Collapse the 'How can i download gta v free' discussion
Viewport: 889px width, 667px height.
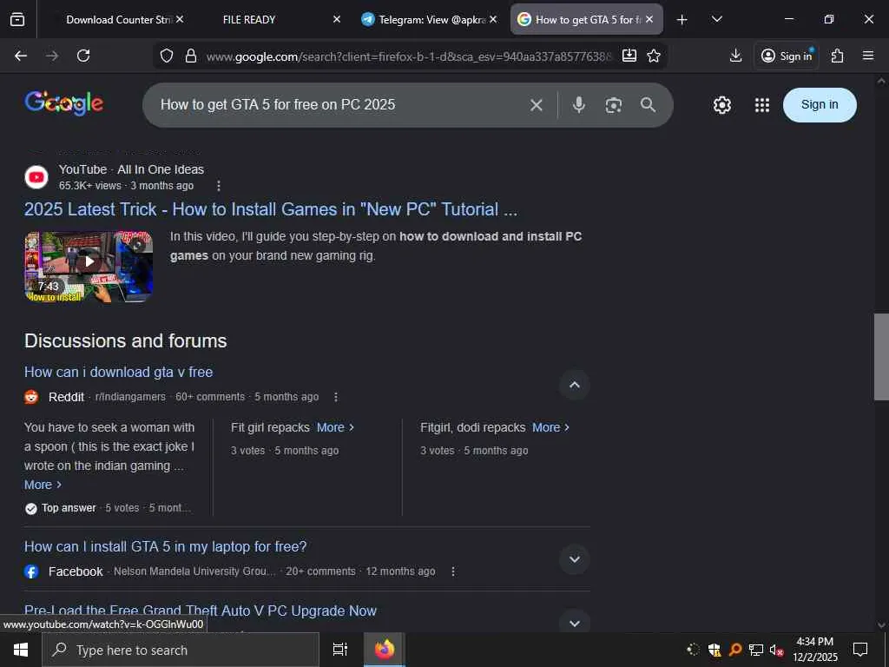coord(575,385)
